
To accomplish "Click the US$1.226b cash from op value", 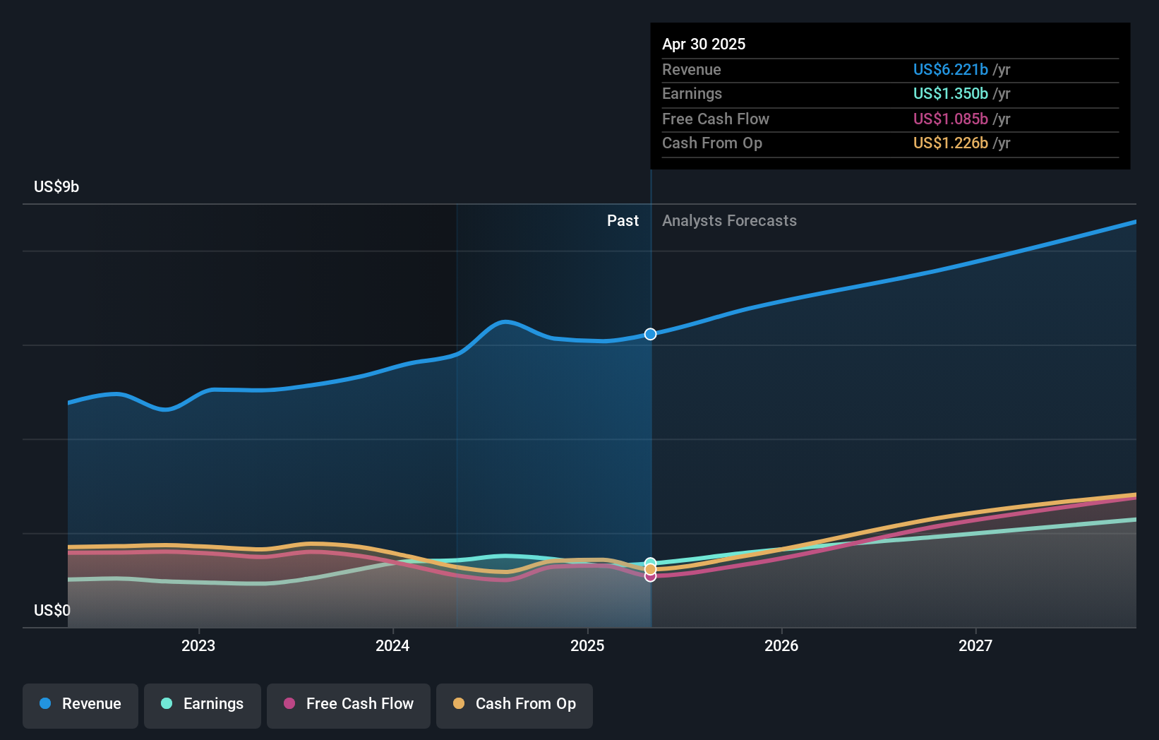I will click(951, 143).
